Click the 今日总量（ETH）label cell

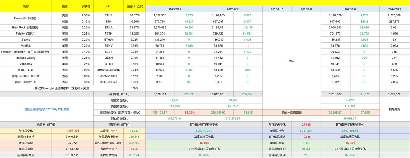[119, 94]
